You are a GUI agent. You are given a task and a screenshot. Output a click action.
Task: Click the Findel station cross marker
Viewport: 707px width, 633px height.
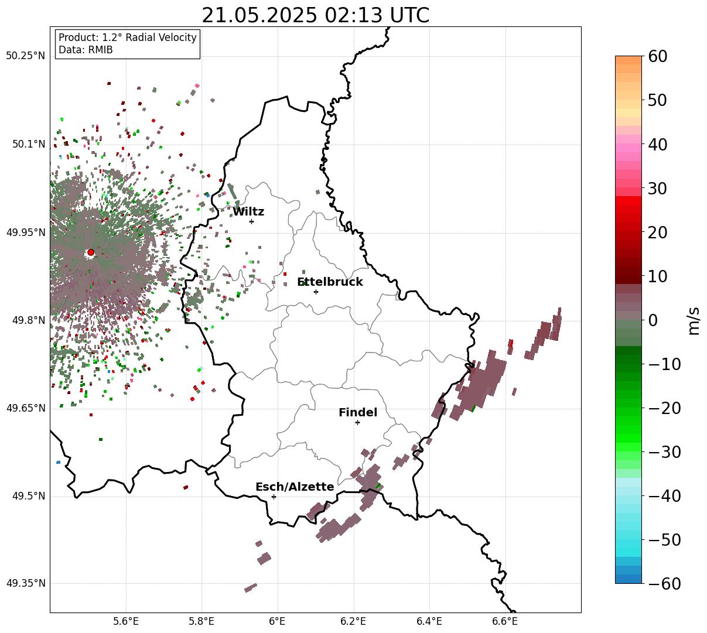357,422
